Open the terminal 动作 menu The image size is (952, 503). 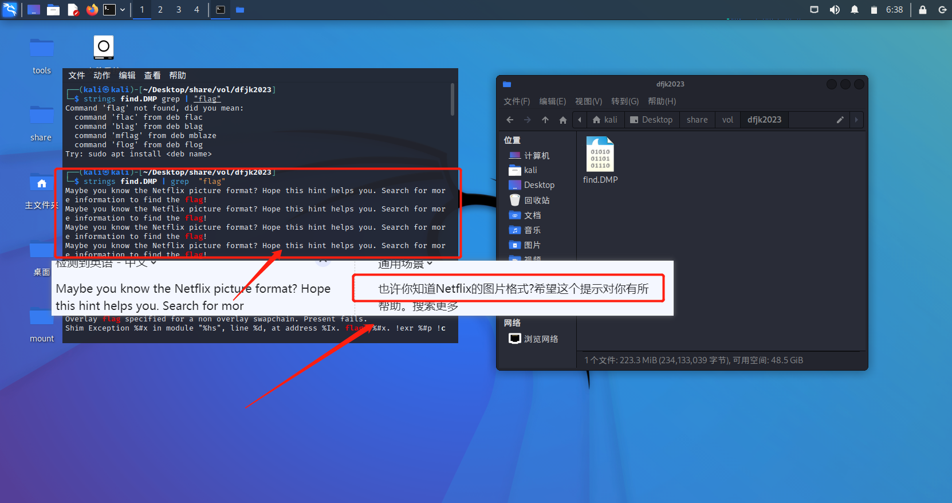tap(101, 76)
